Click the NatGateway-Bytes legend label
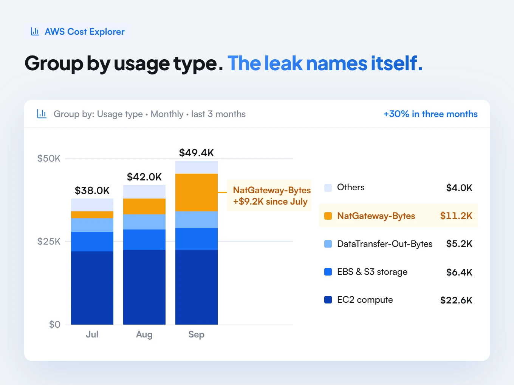Screen dimensions: 514x385 coord(376,216)
